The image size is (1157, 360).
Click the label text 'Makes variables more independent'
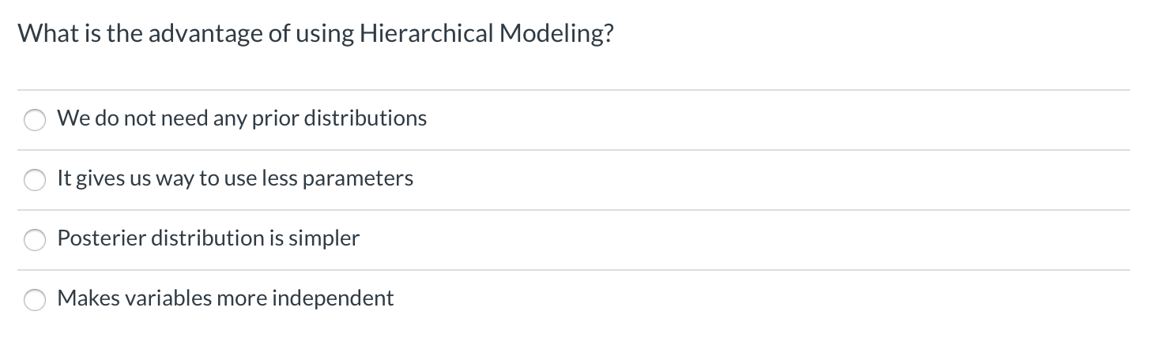[x=225, y=298]
